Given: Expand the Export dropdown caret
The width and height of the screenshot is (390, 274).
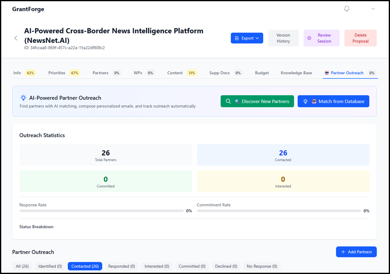Looking at the screenshot, I should (x=257, y=38).
